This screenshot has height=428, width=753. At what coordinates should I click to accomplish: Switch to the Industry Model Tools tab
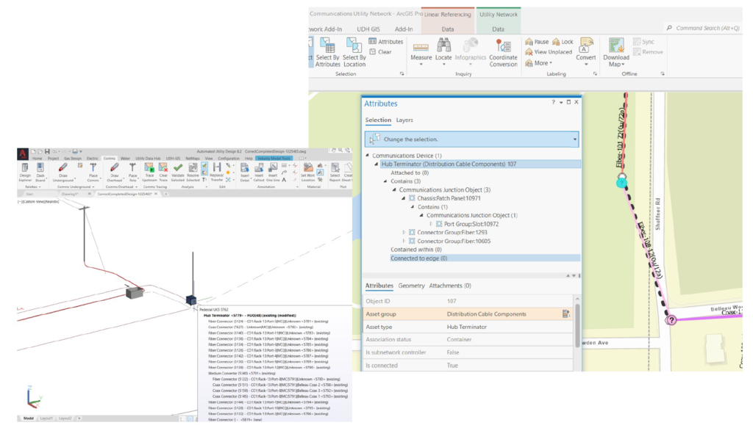(274, 158)
